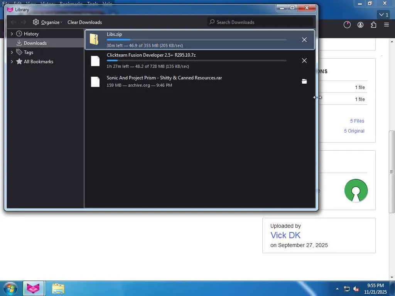Minimize the Library window
The width and height of the screenshot is (395, 296).
coord(282,8)
